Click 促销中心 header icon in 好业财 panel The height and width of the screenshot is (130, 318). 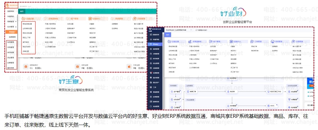coord(231,41)
